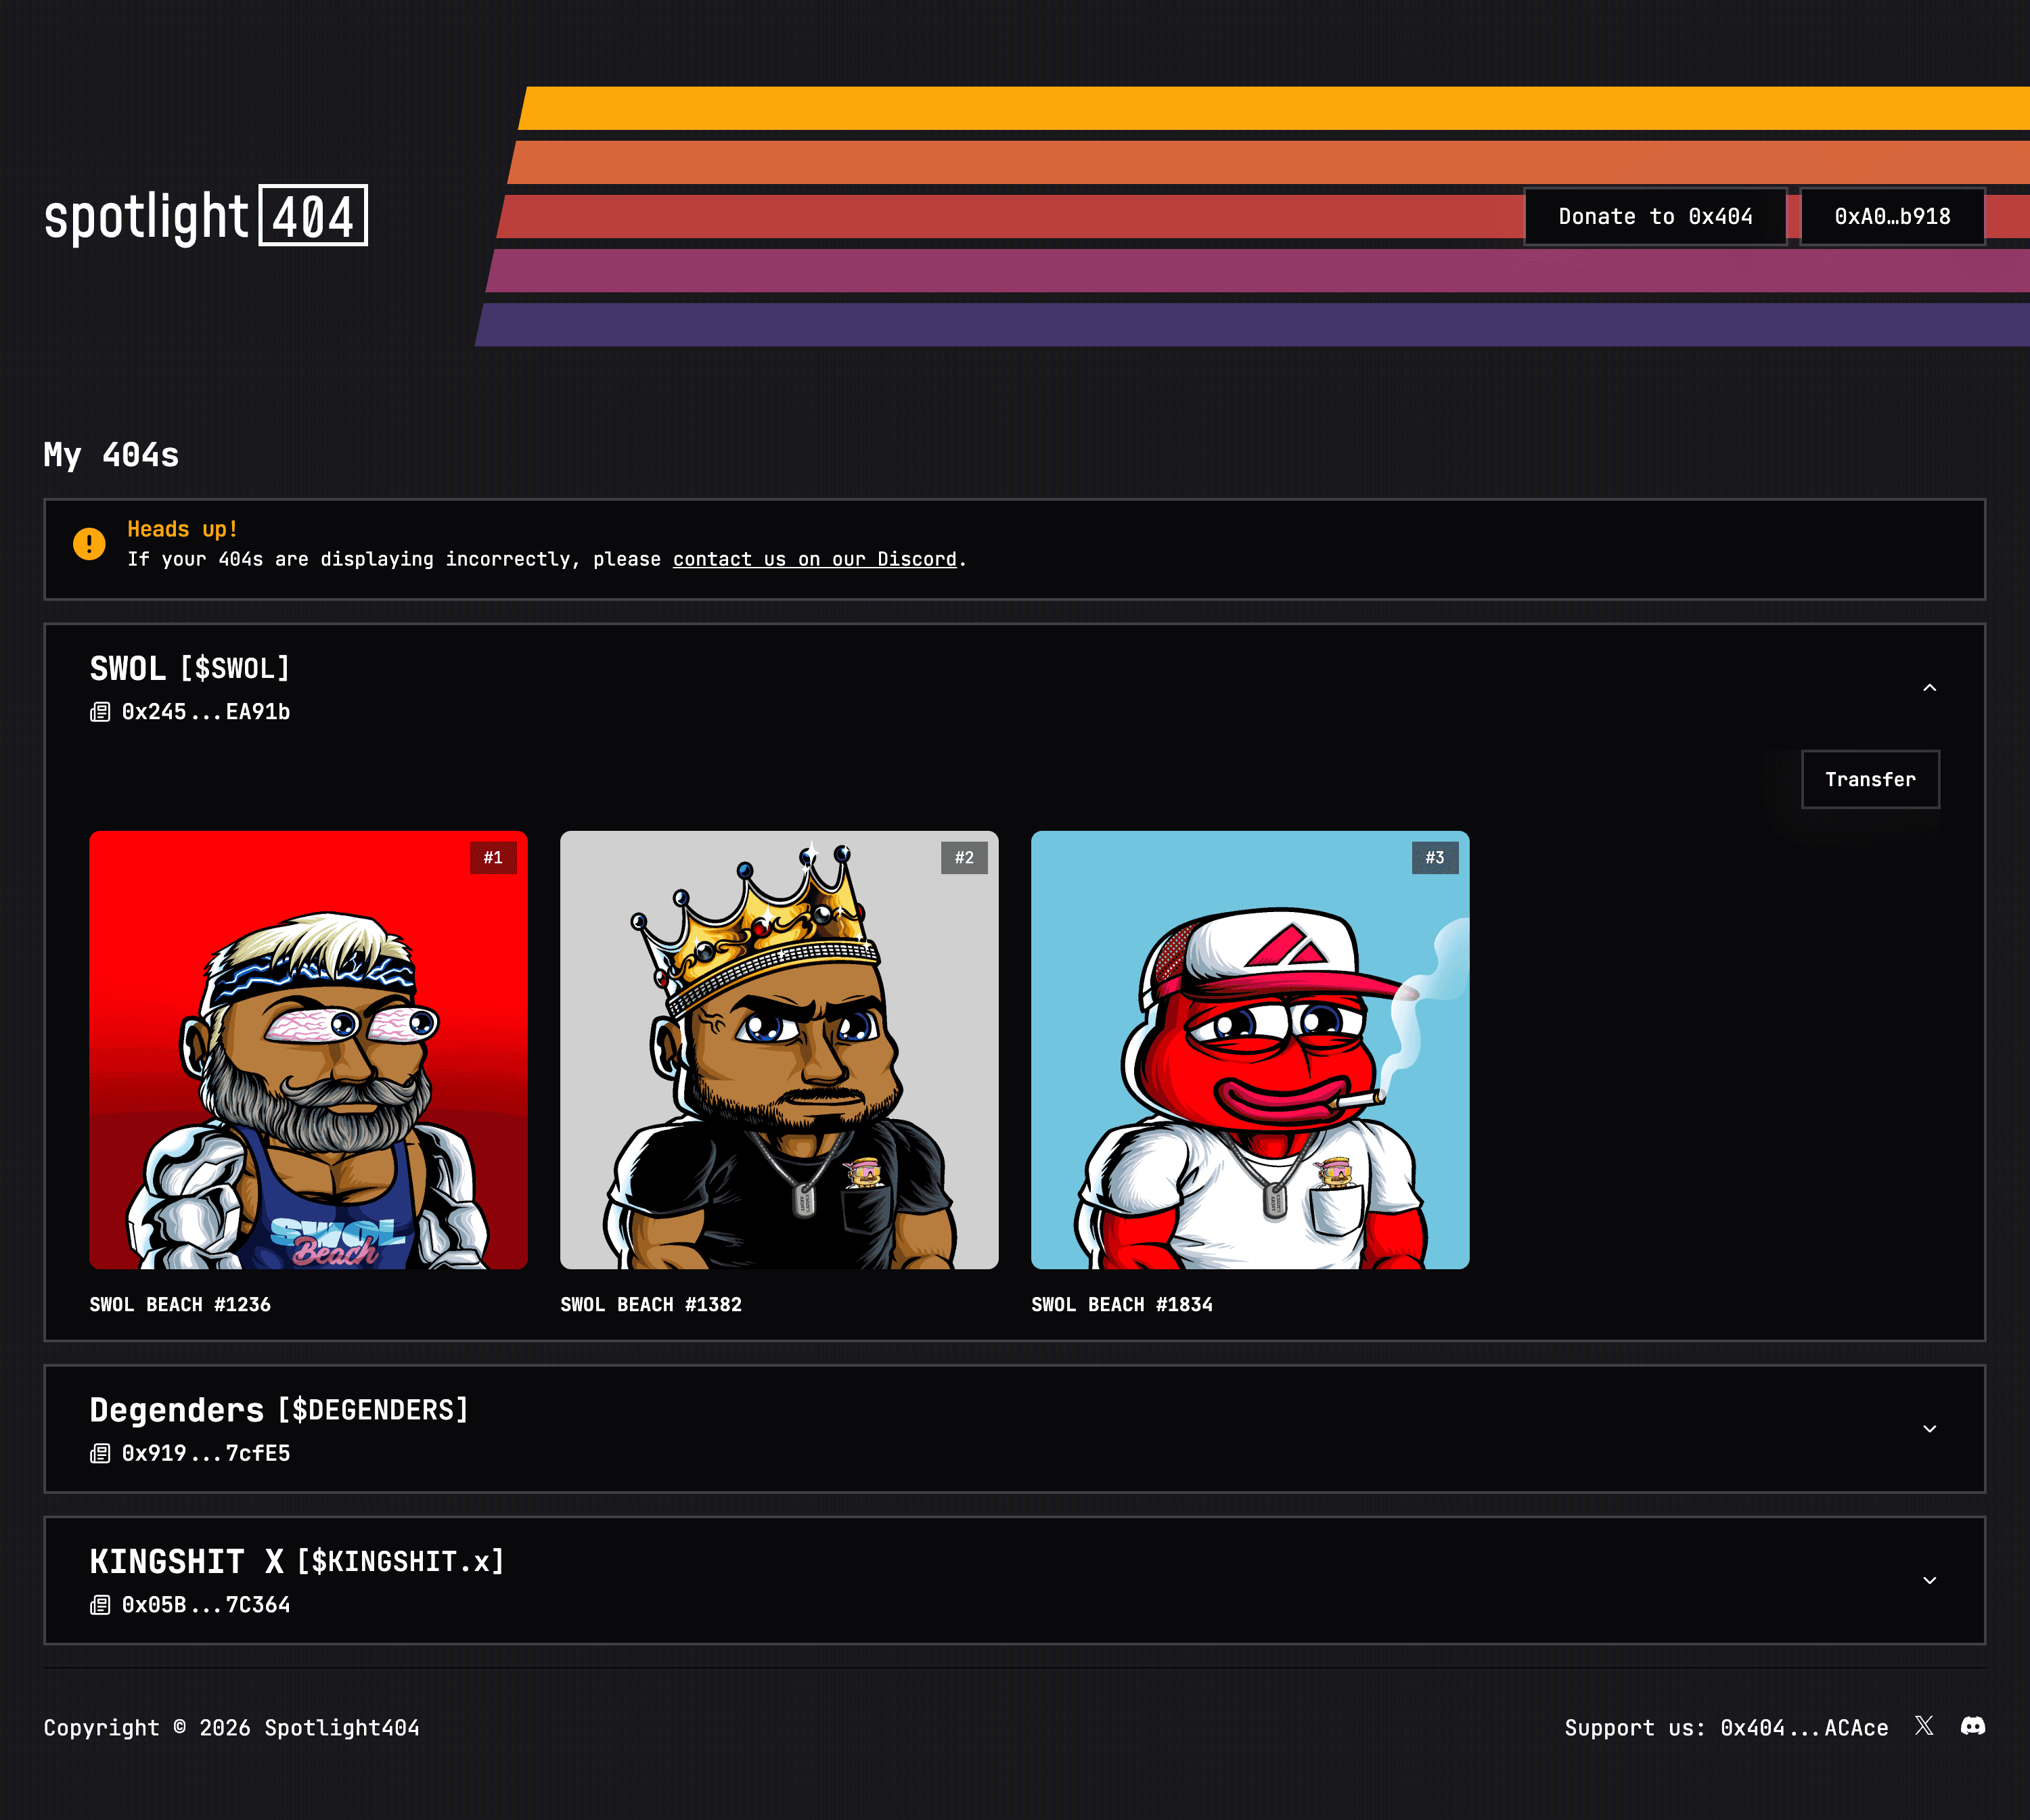
Task: Select the SWOL BEACH #1382 thumbnail
Action: tap(779, 1050)
